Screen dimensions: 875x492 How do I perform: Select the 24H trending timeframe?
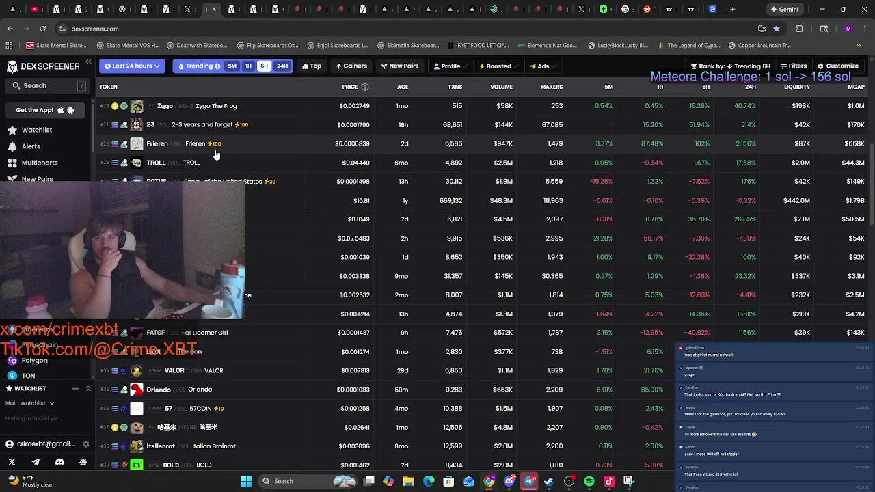click(x=282, y=66)
